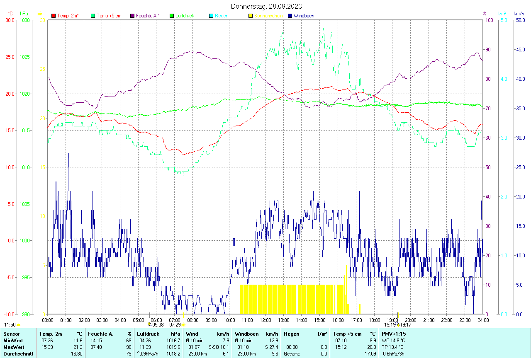Click the wind chill value WC 14.8 °C

click(394, 341)
